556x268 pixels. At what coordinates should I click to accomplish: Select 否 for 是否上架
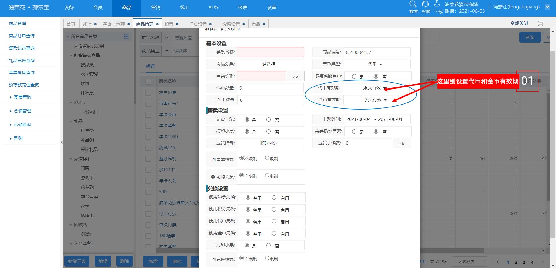click(x=269, y=120)
